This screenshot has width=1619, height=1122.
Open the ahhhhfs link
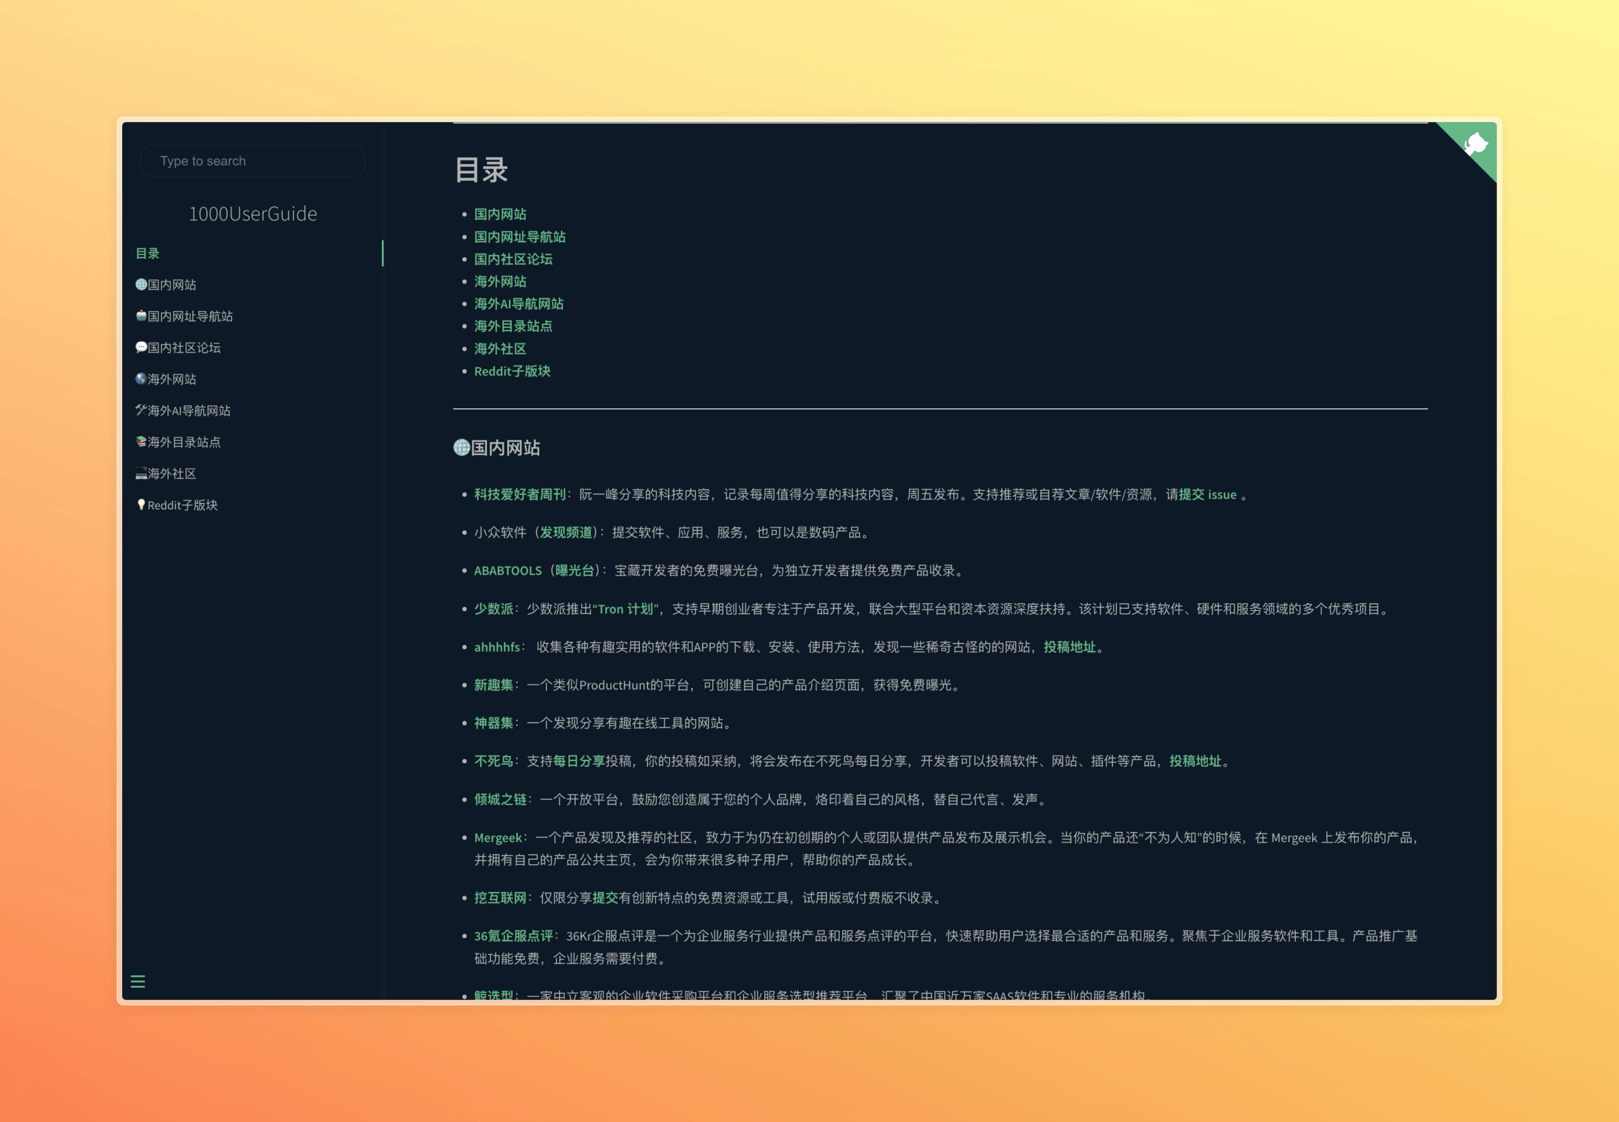[x=497, y=647]
